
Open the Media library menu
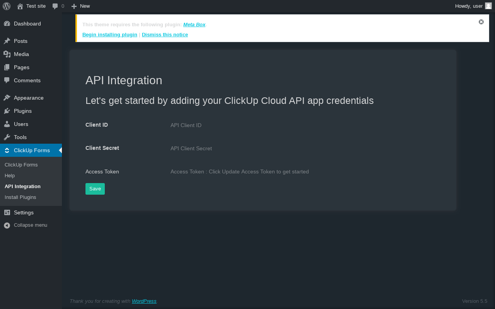31,54
